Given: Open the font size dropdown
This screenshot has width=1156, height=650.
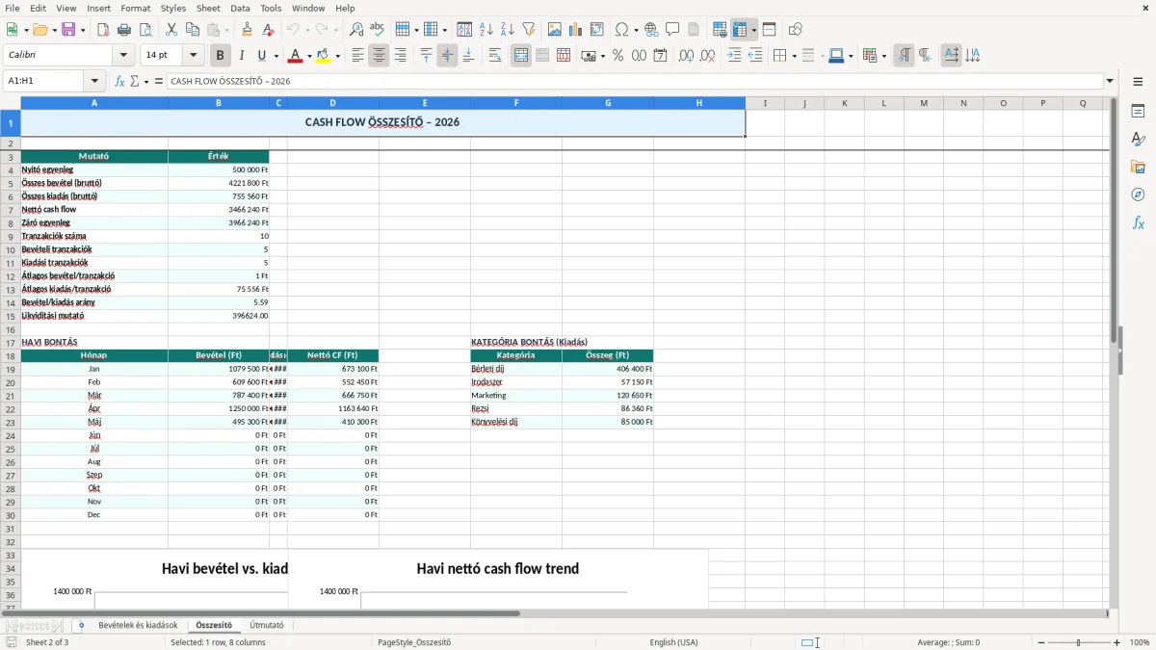Looking at the screenshot, I should (193, 56).
